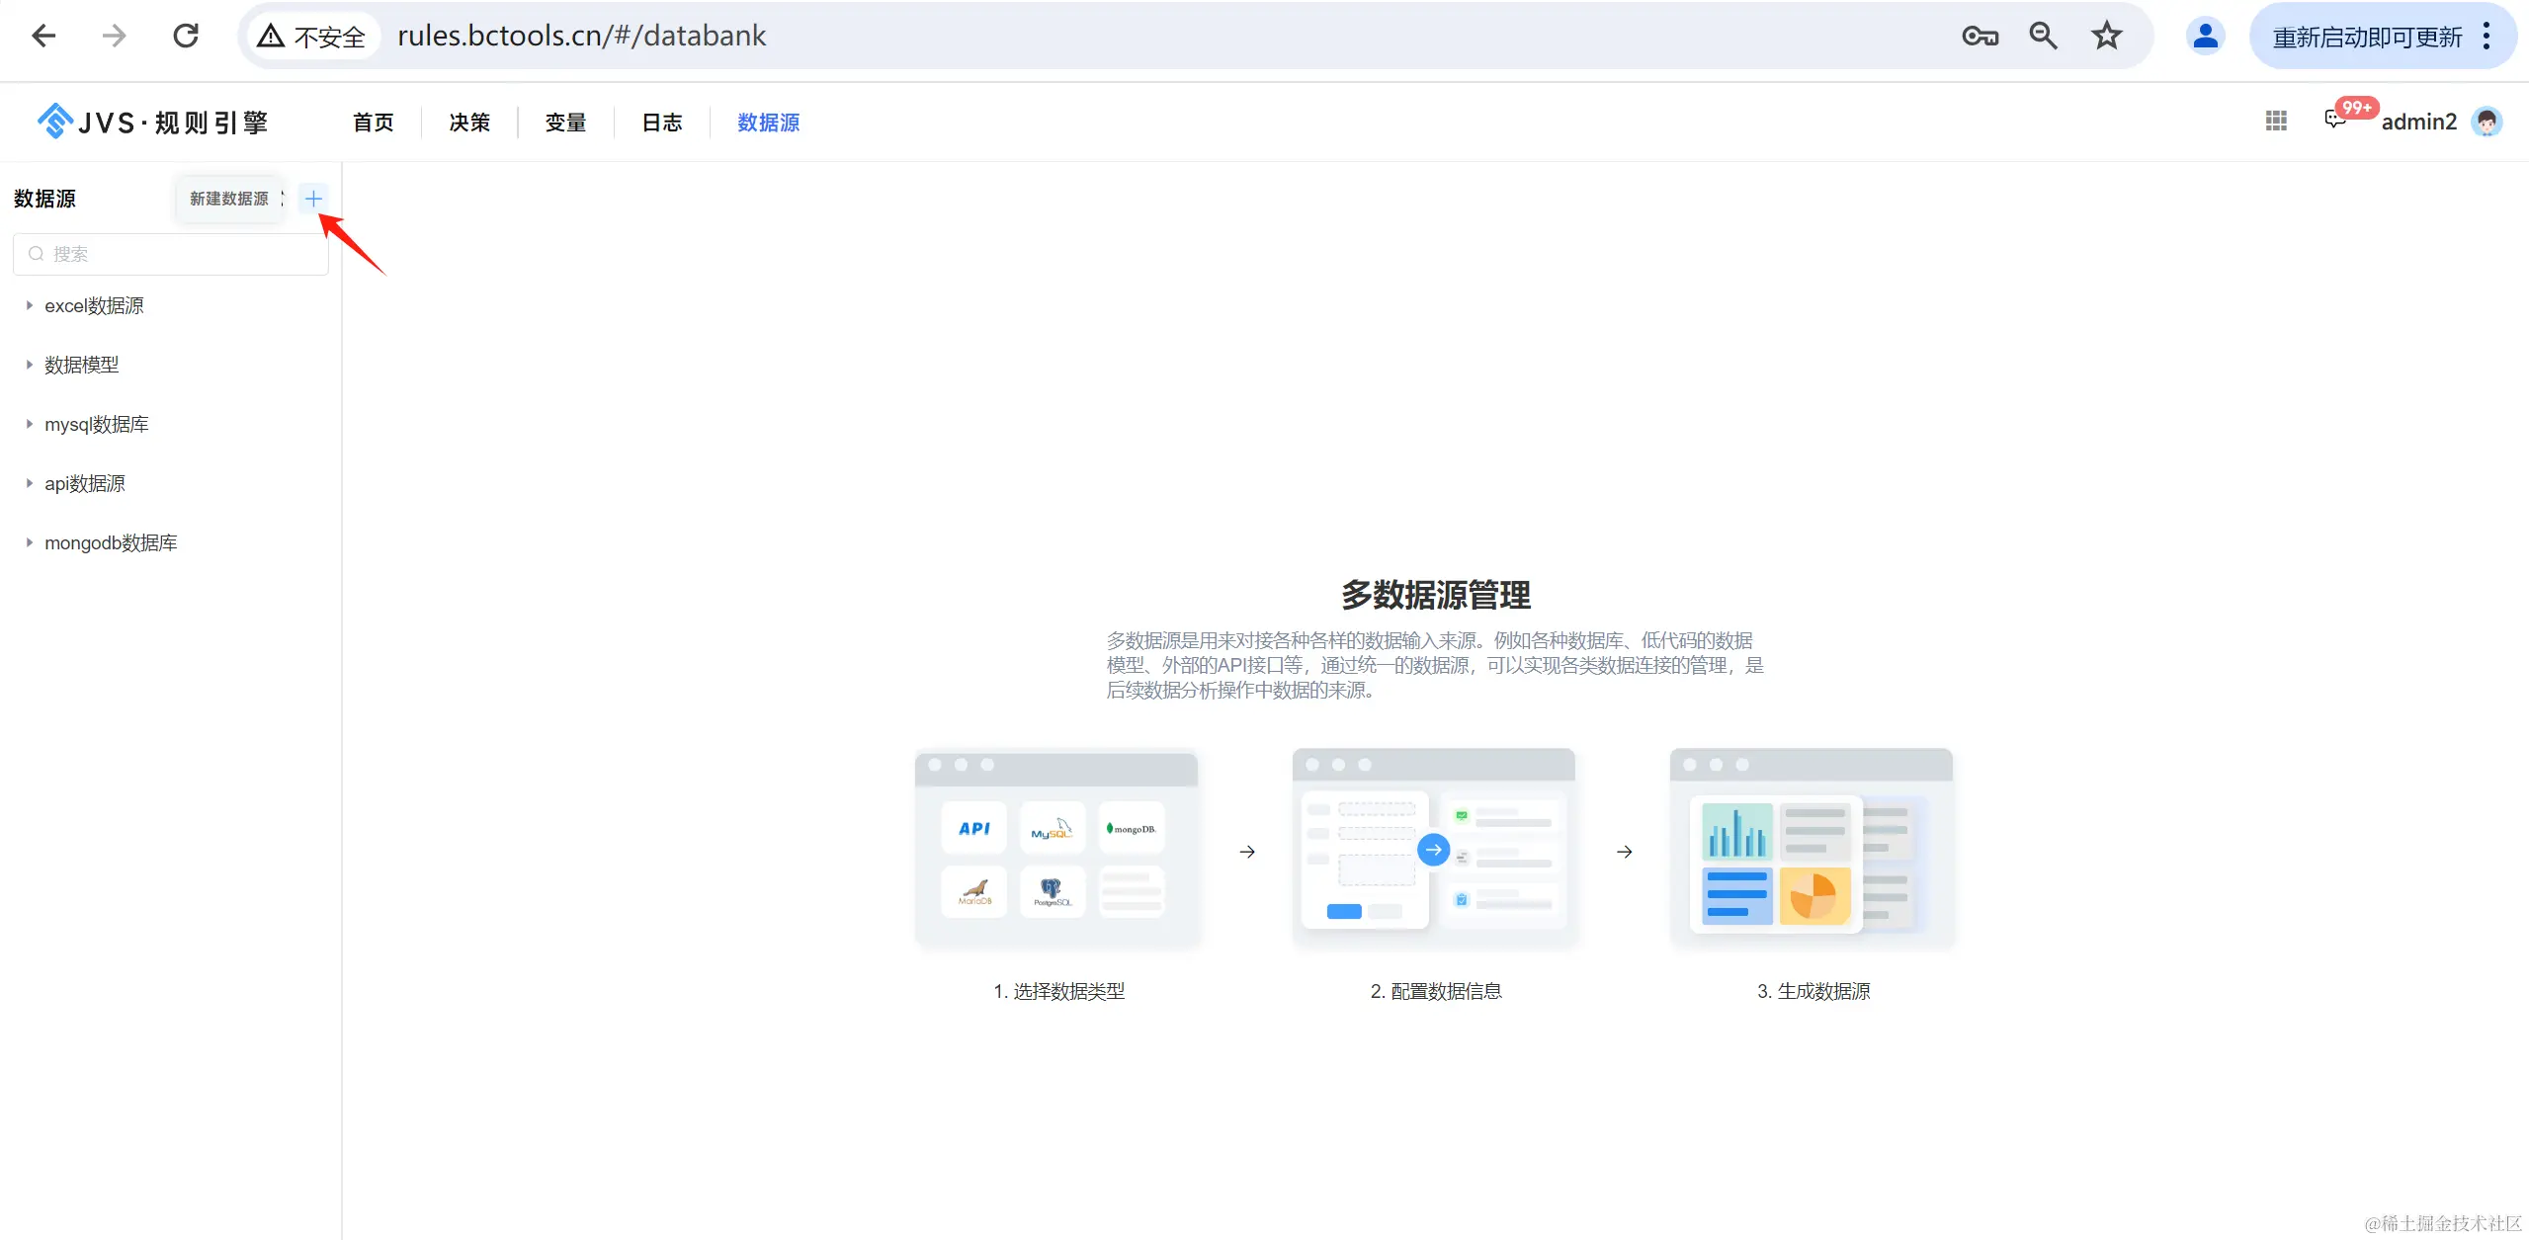Expand the excel数据源 tree node

(30, 305)
